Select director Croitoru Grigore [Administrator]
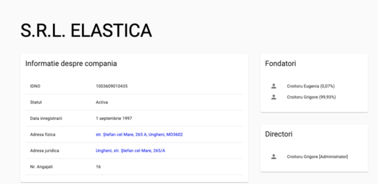 [317, 157]
